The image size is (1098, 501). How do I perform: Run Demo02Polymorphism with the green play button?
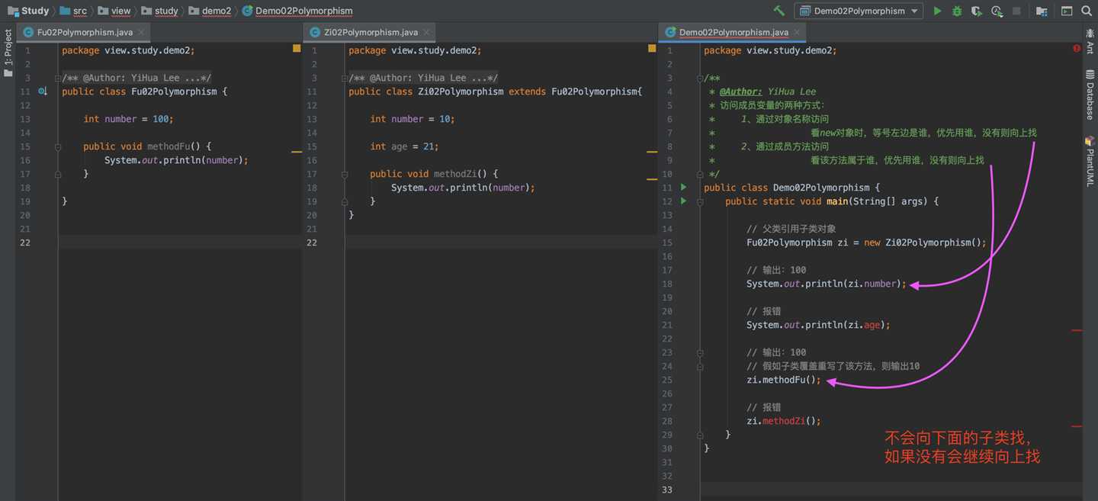pos(937,11)
